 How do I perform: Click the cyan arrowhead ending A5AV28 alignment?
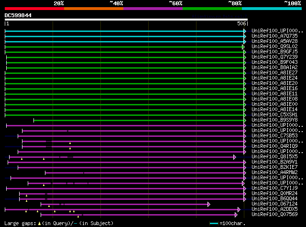pos(245,41)
